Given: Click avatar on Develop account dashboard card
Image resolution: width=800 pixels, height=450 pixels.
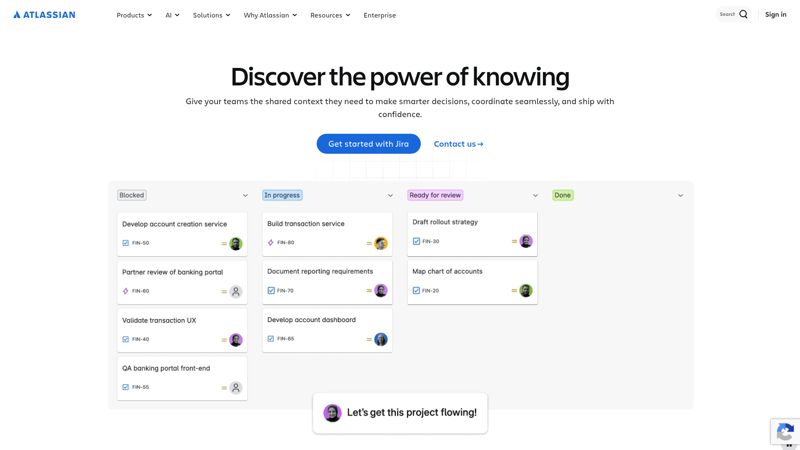Looking at the screenshot, I should point(381,339).
